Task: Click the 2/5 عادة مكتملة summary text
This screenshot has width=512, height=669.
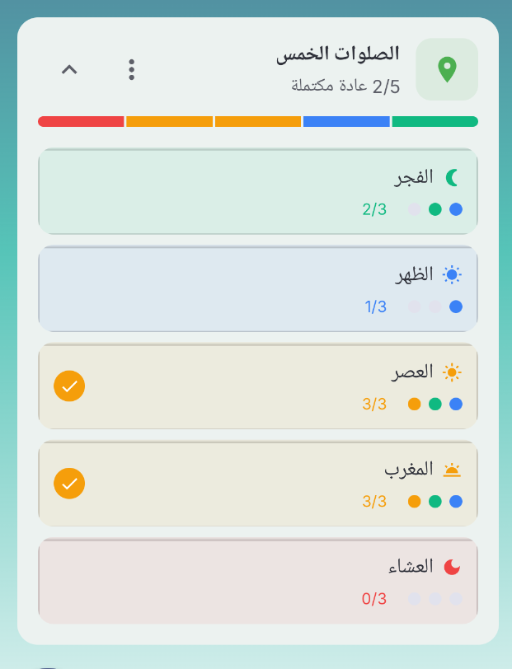Action: click(346, 86)
